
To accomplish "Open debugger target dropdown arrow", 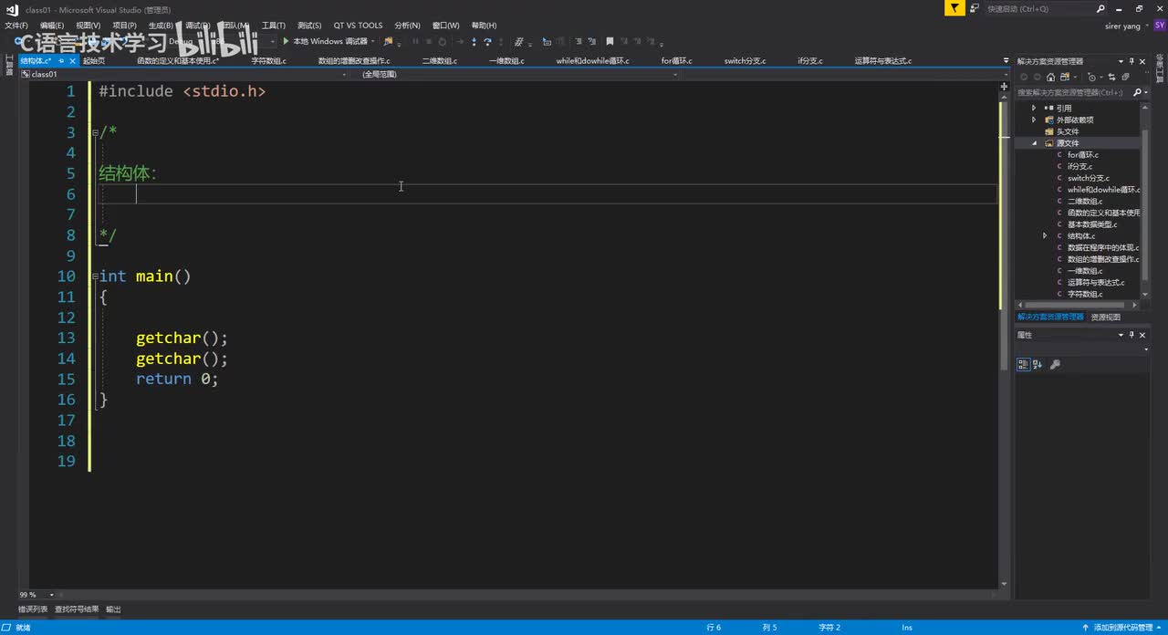I will point(373,41).
